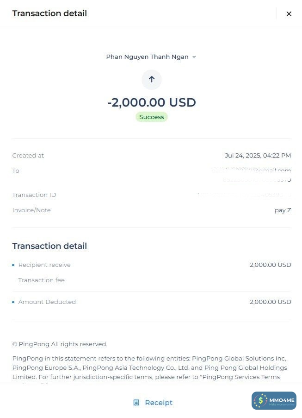
Task: Click the MMO4ME dollar logo icon
Action: tap(262, 400)
